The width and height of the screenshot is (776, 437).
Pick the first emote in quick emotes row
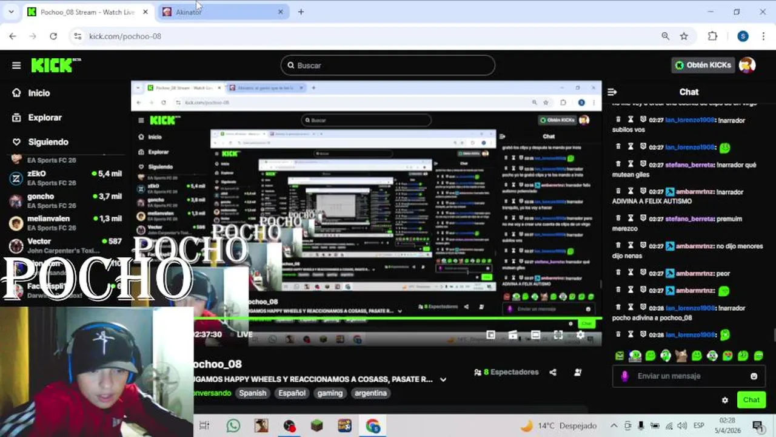620,356
